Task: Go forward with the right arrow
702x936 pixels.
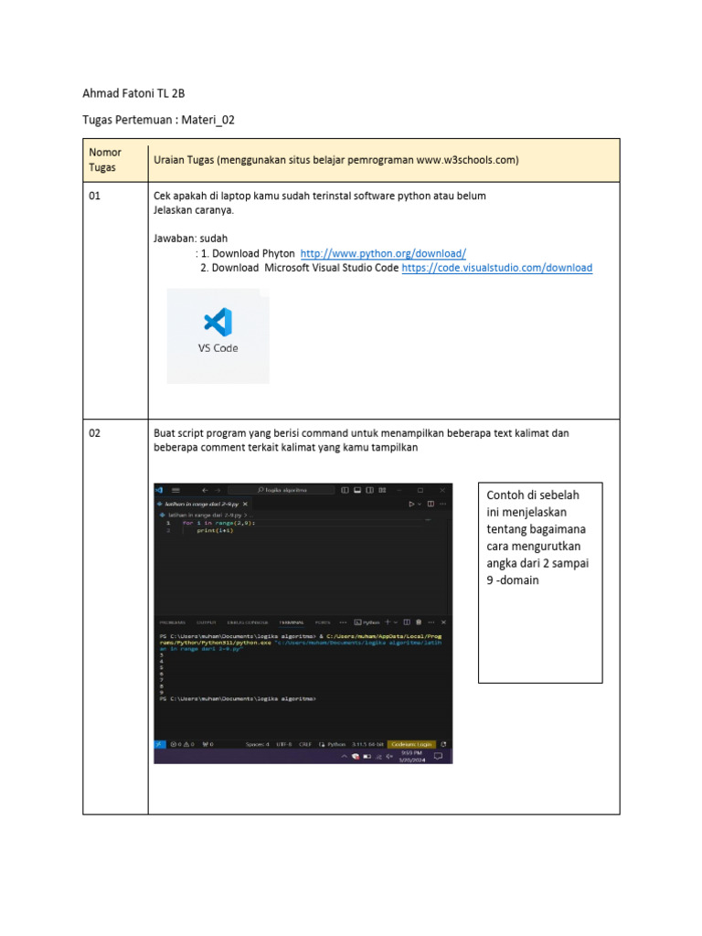Action: pos(218,490)
